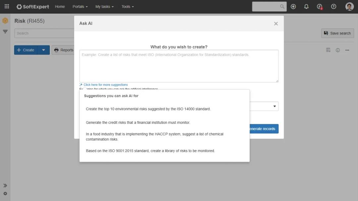Click the notifications bell icon
This screenshot has width=358, height=201.
pyautogui.click(x=306, y=7)
